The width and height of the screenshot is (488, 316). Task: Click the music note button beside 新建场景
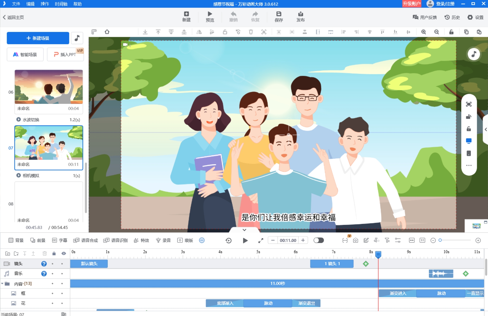(77, 38)
